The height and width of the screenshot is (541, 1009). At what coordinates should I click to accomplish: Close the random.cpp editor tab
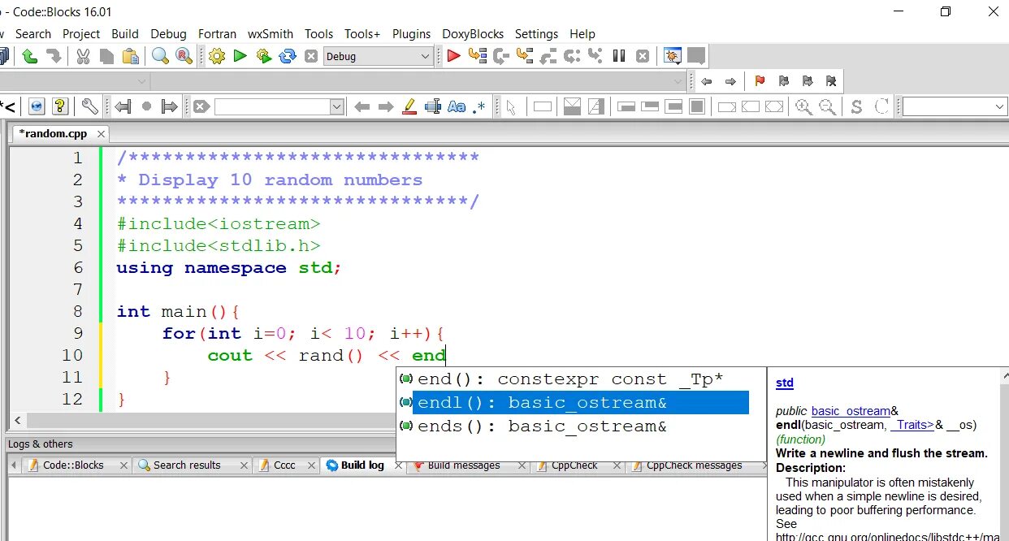pos(101,134)
